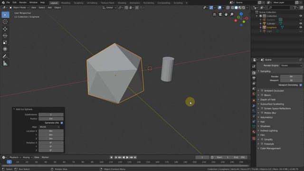Open the Global transform orientation dropdown

click(110, 8)
